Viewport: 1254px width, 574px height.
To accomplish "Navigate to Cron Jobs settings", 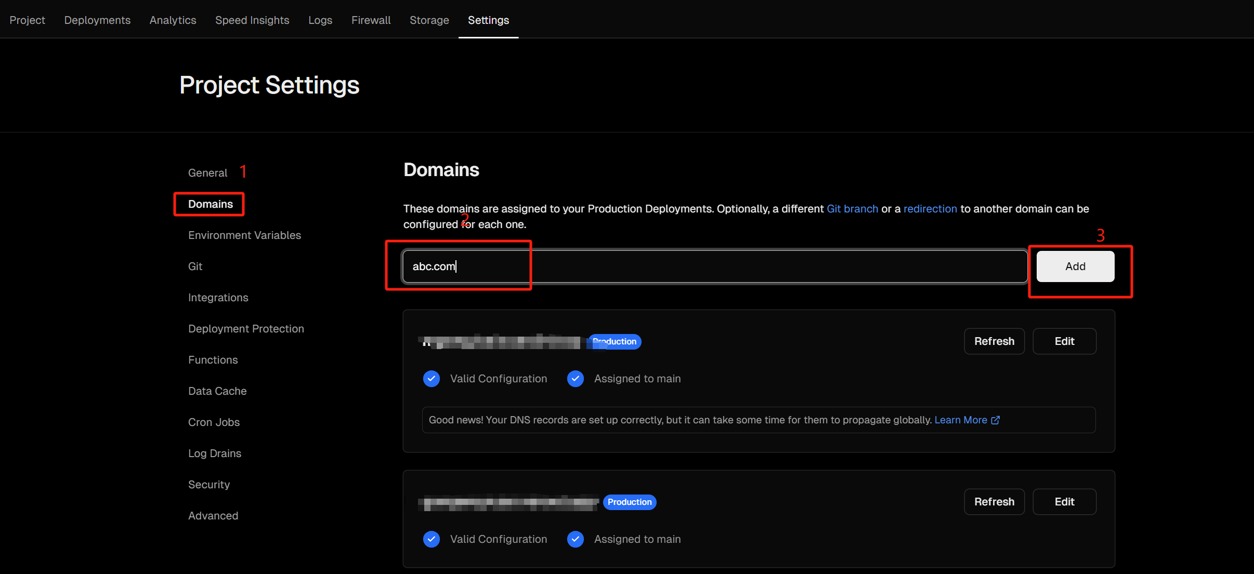I will point(214,422).
